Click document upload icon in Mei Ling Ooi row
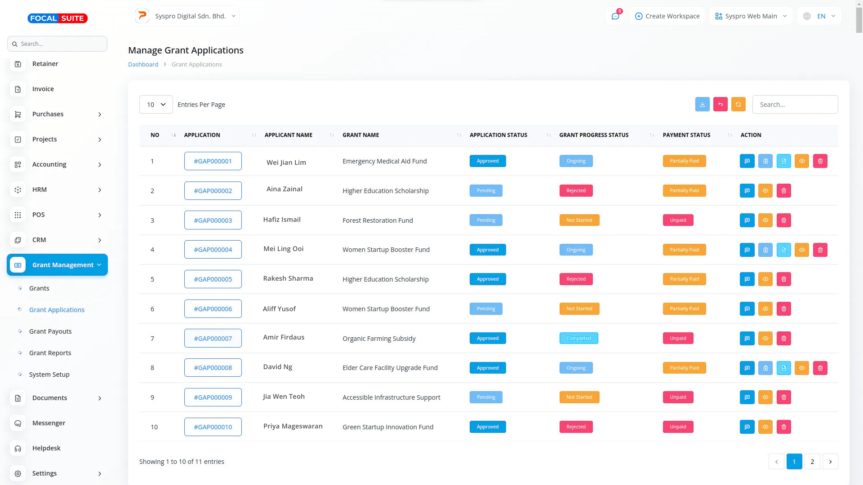Screen dimensions: 863x485 [x=783, y=250]
